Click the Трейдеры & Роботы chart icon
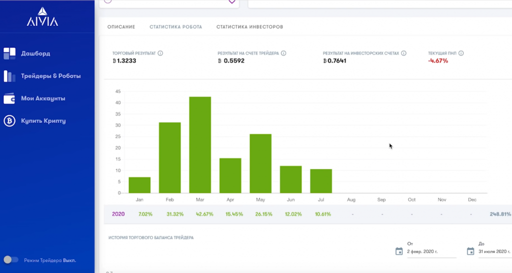This screenshot has width=512, height=273. coord(10,76)
